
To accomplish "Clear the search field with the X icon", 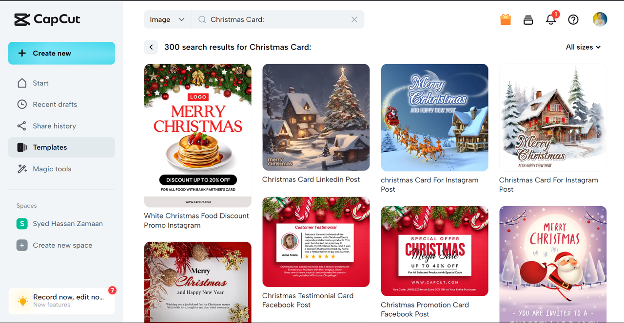I will pos(354,19).
